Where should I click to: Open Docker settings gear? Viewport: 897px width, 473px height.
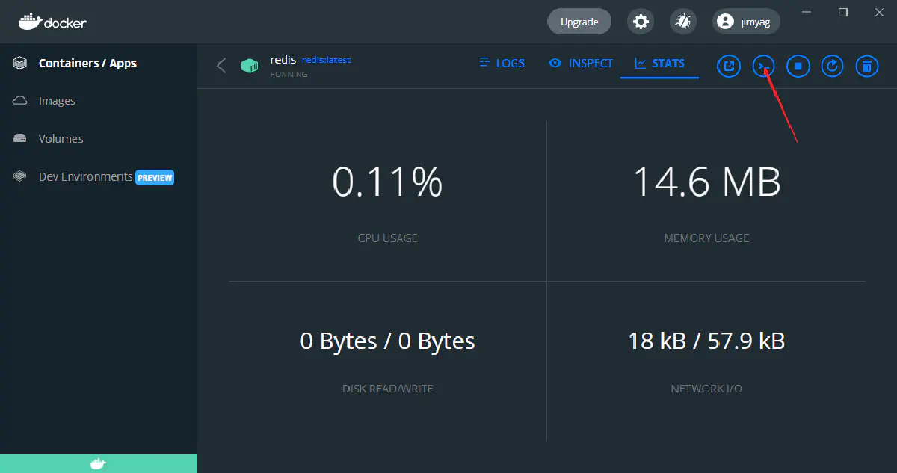[x=641, y=22]
